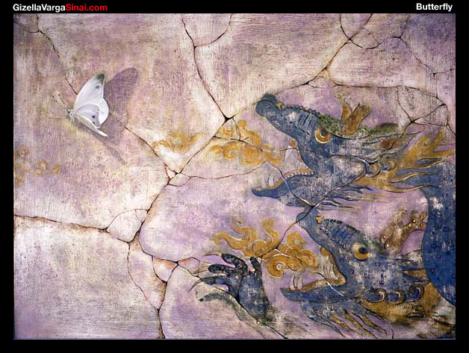Viewport: 469px width, 353px height.
Task: Open the GizellaVargaSinai.com site link
Action: click(x=60, y=7)
